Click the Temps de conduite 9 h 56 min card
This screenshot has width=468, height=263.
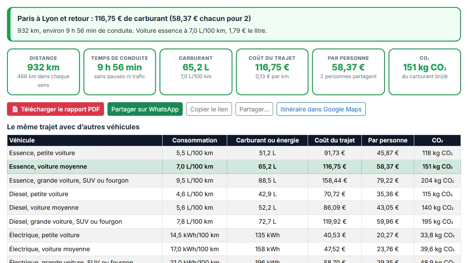pyautogui.click(x=120, y=72)
